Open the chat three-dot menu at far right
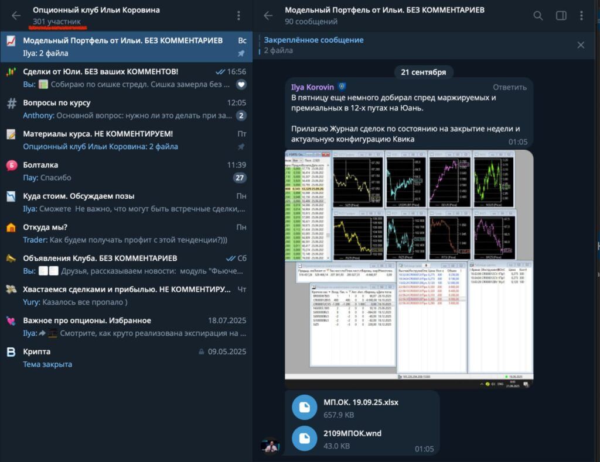600x462 pixels. coord(581,16)
